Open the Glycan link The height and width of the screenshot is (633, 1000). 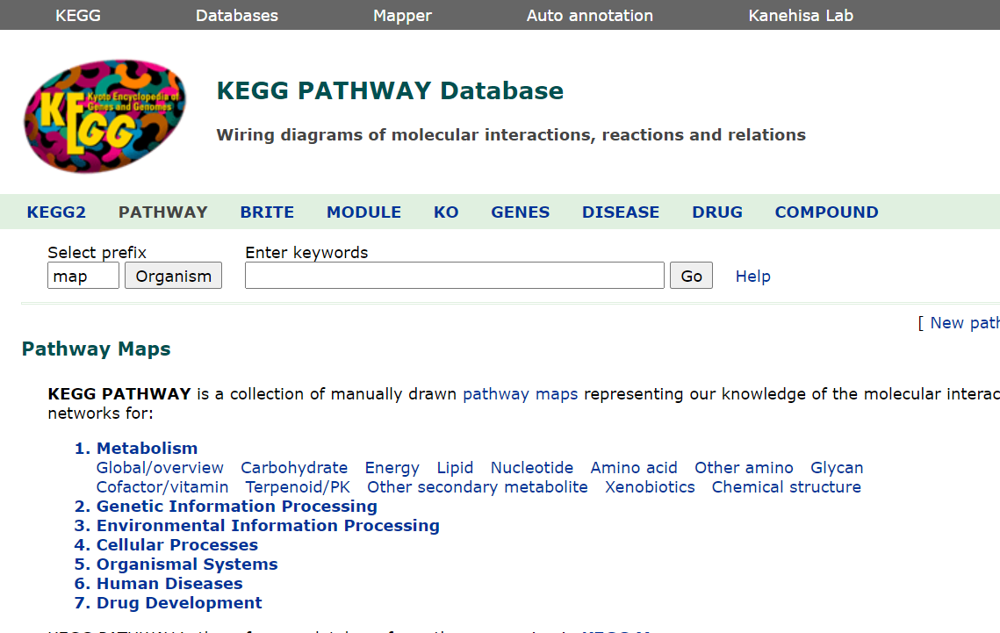(x=836, y=468)
